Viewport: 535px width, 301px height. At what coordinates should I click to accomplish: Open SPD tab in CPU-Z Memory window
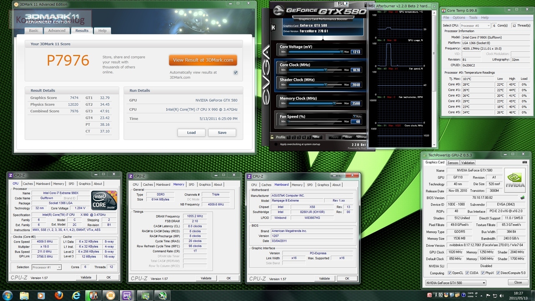pos(191,184)
